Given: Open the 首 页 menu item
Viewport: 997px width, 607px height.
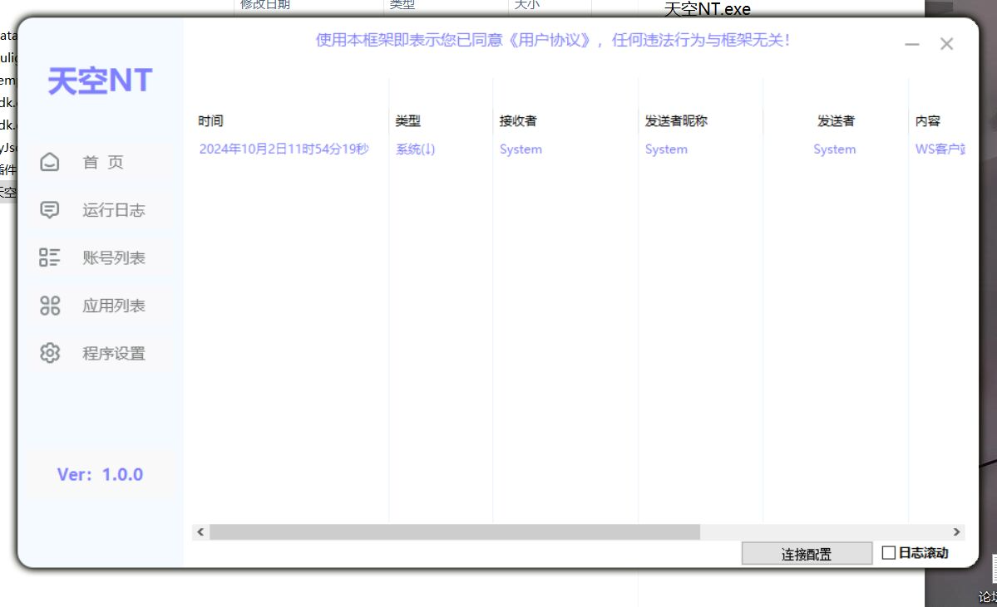Looking at the screenshot, I should 103,163.
